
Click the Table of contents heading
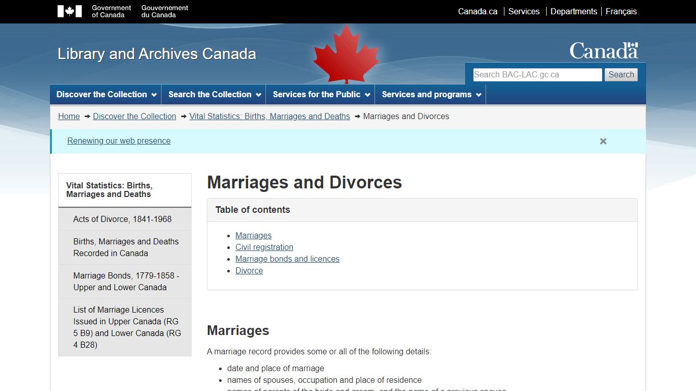pos(253,210)
